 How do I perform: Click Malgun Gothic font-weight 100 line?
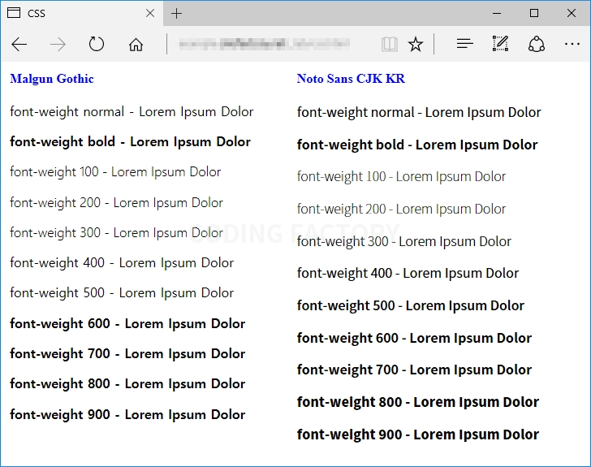pyautogui.click(x=115, y=172)
